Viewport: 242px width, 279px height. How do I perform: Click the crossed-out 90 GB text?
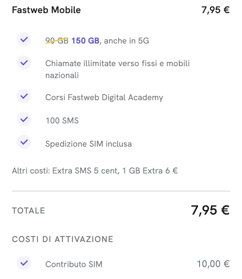click(x=57, y=41)
